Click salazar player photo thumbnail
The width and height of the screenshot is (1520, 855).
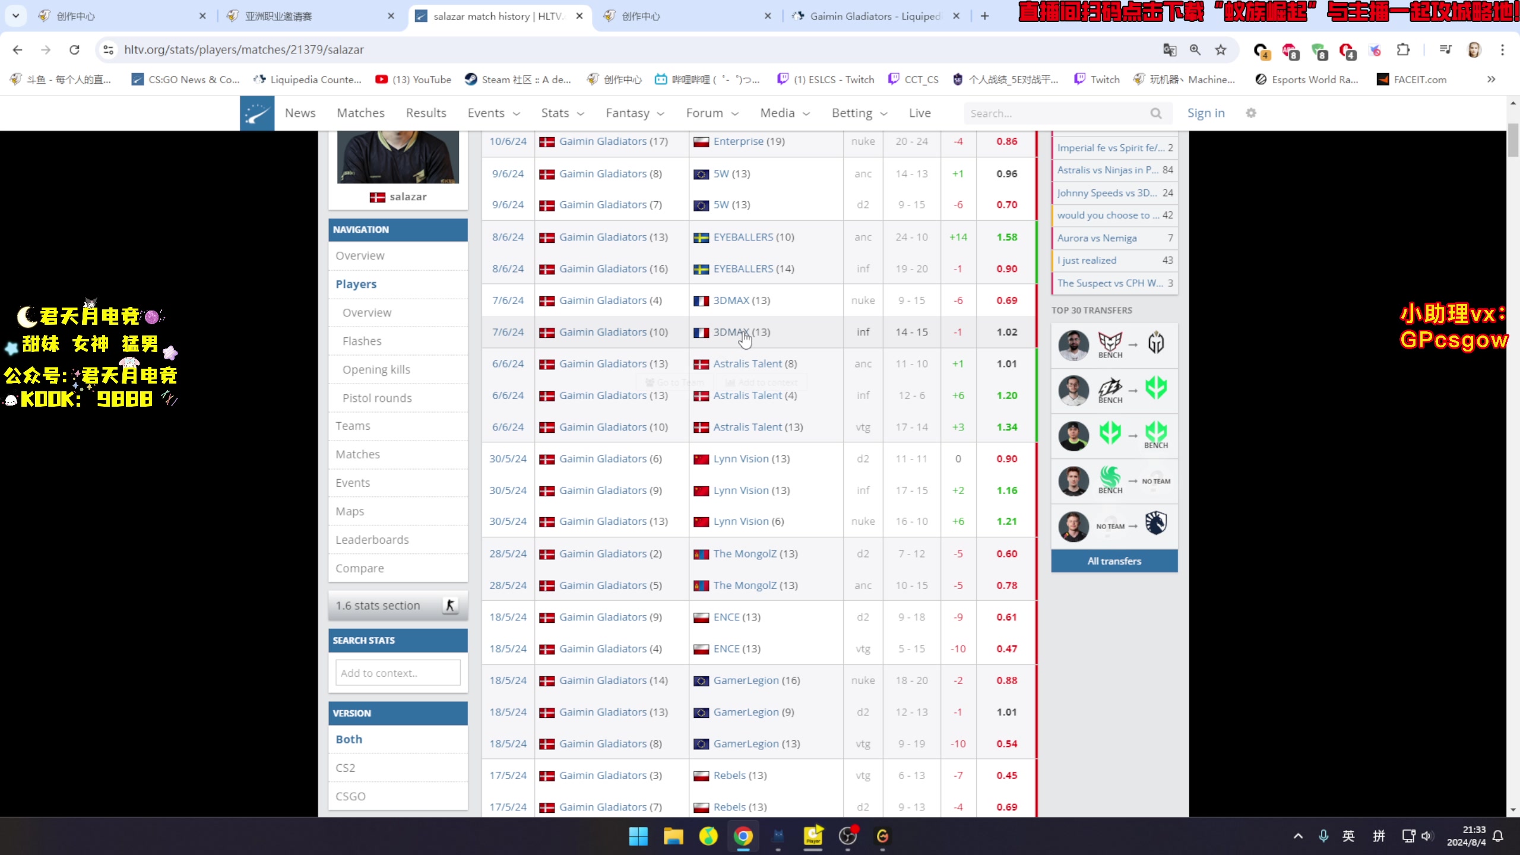[x=398, y=157]
